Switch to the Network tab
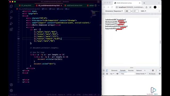The width and height of the screenshot is (170, 96). (x=139, y=70)
